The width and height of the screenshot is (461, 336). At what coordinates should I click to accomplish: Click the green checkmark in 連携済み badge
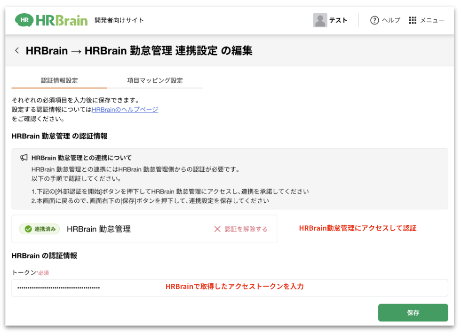pos(28,229)
